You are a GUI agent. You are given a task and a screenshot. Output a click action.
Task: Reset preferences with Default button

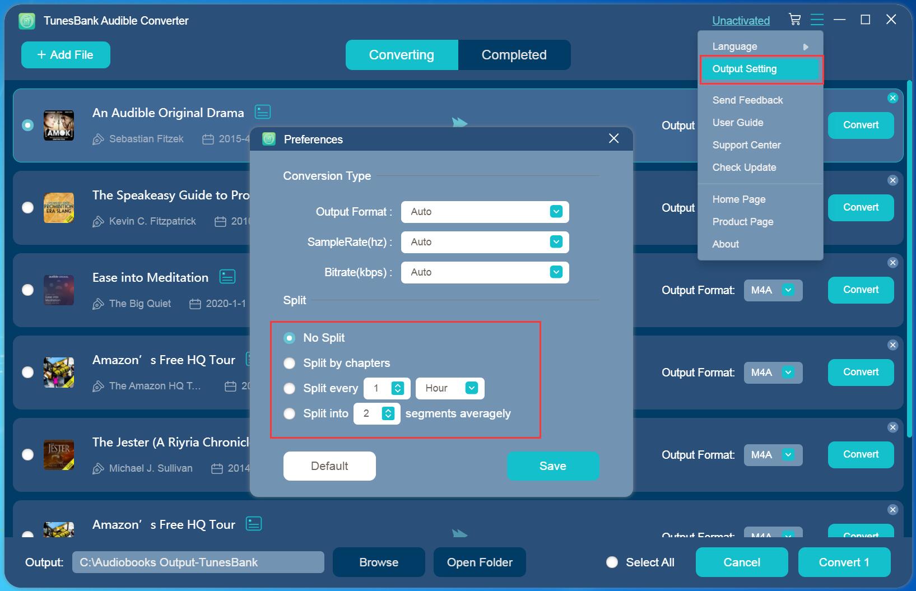(329, 466)
